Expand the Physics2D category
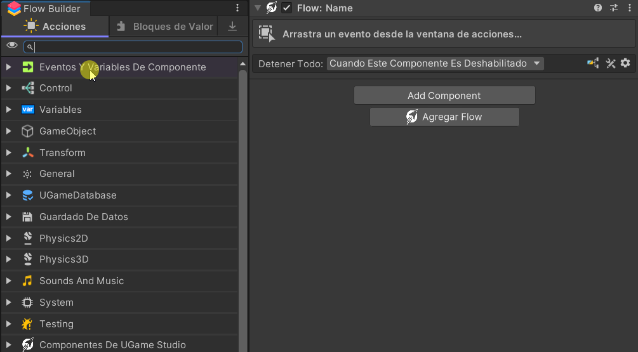Viewport: 638px width, 352px height. point(8,238)
